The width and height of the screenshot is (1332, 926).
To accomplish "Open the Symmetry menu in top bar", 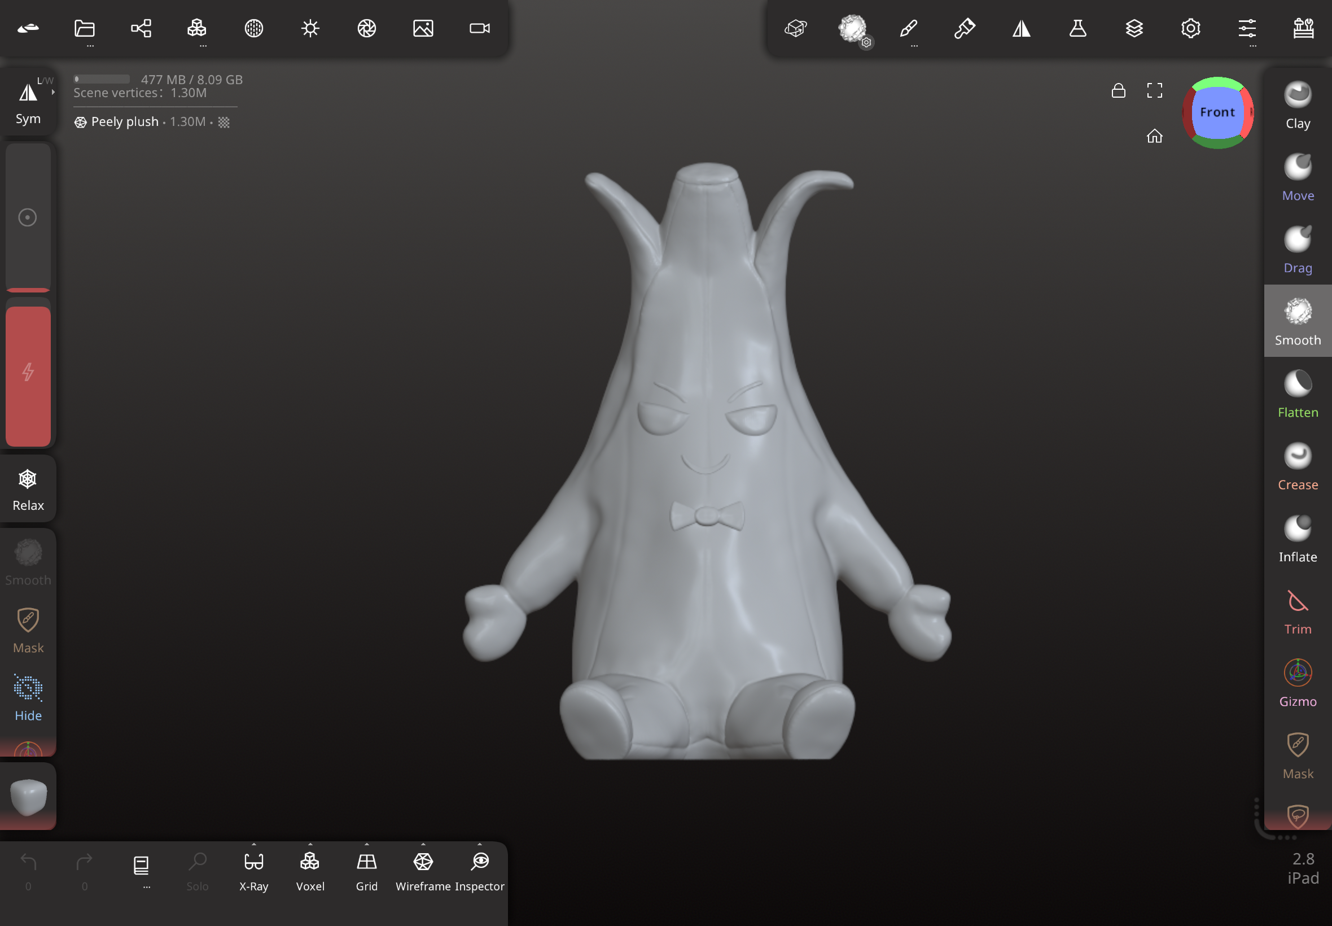I will click(x=1021, y=28).
